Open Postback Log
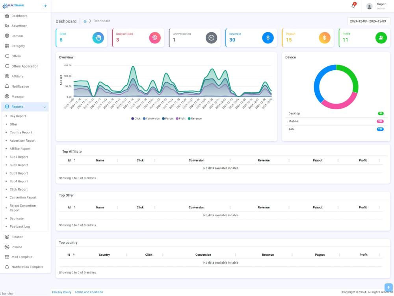 pyautogui.click(x=20, y=227)
